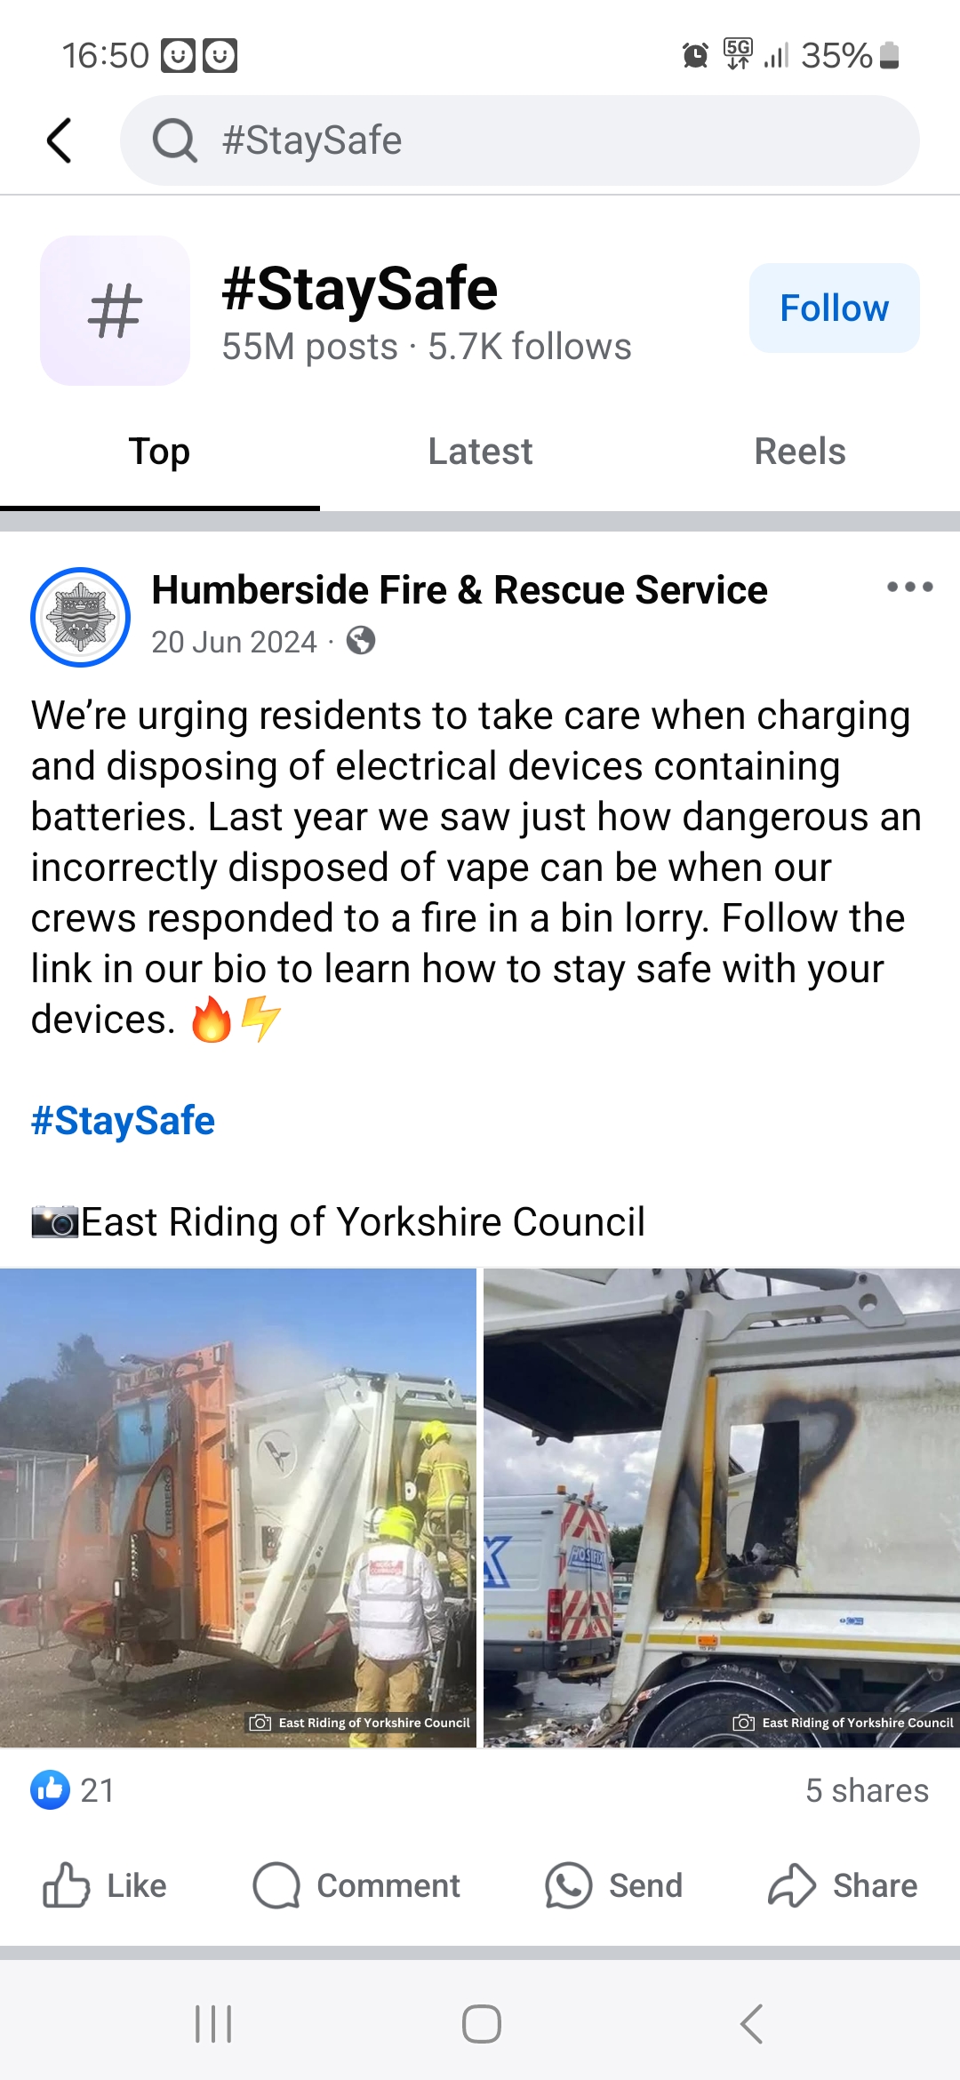Open Humberside Fire & Rescue profile picture

coord(81,617)
